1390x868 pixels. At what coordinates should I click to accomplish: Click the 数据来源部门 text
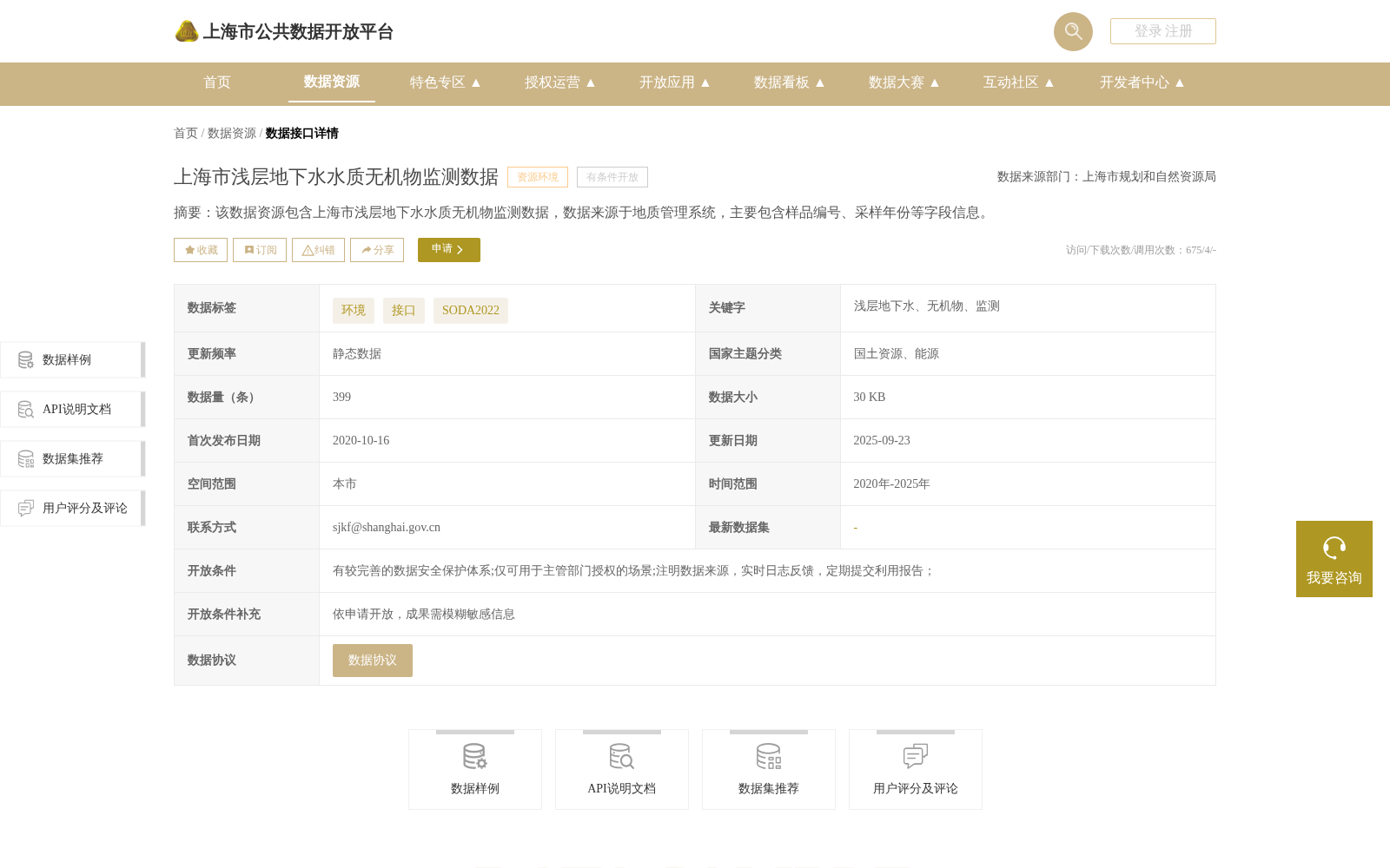(x=1107, y=177)
